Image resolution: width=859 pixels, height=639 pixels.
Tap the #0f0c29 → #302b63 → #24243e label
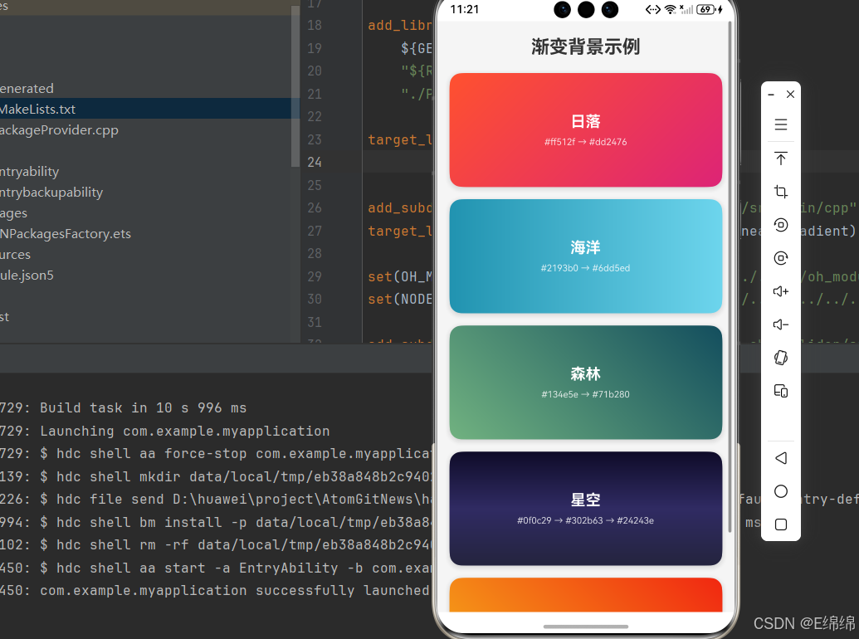point(586,520)
